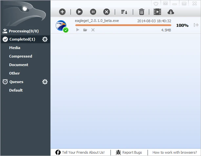Open settings gear next to Completed
The image size is (201, 156).
45,39
